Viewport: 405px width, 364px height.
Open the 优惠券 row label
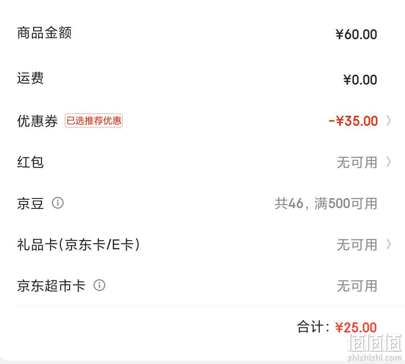pos(37,121)
